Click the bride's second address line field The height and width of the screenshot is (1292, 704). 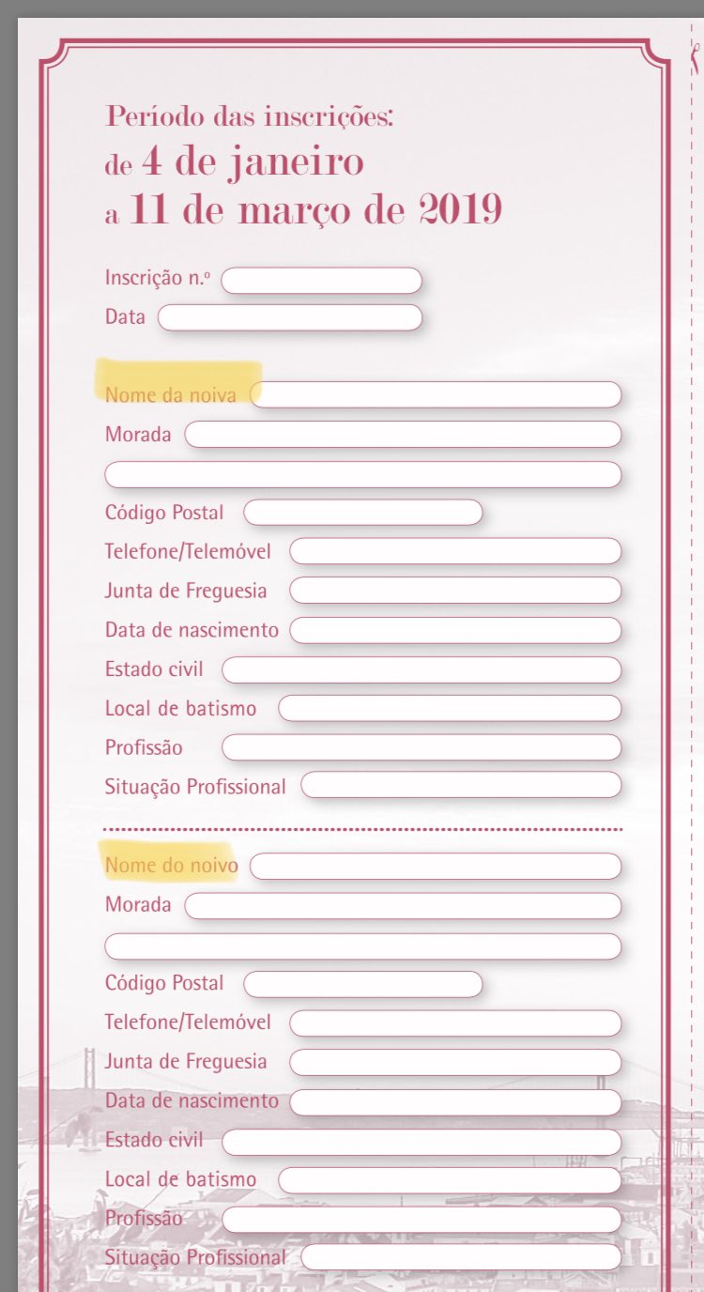click(x=362, y=474)
